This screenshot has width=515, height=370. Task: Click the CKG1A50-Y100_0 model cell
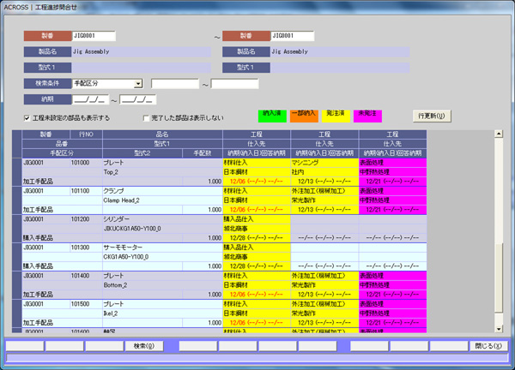tap(162, 257)
